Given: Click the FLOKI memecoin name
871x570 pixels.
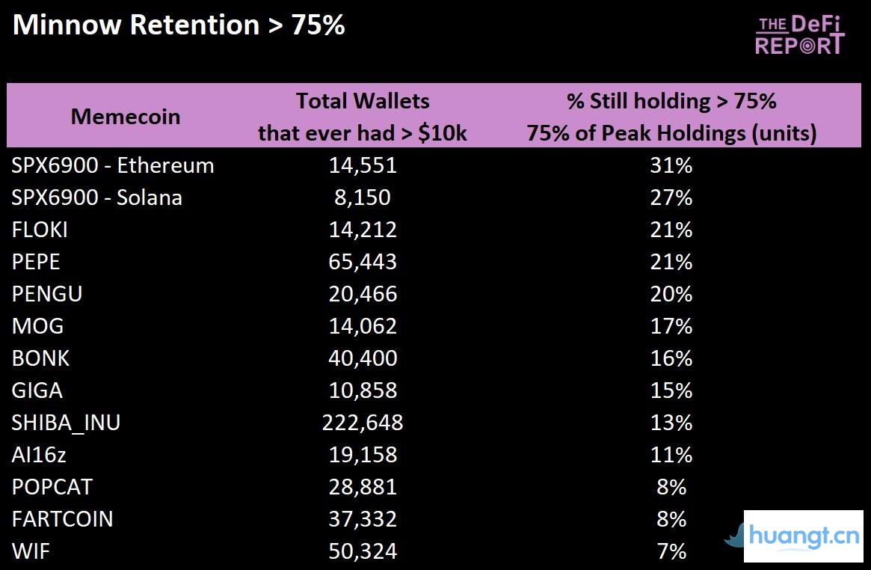Looking at the screenshot, I should 40,230.
